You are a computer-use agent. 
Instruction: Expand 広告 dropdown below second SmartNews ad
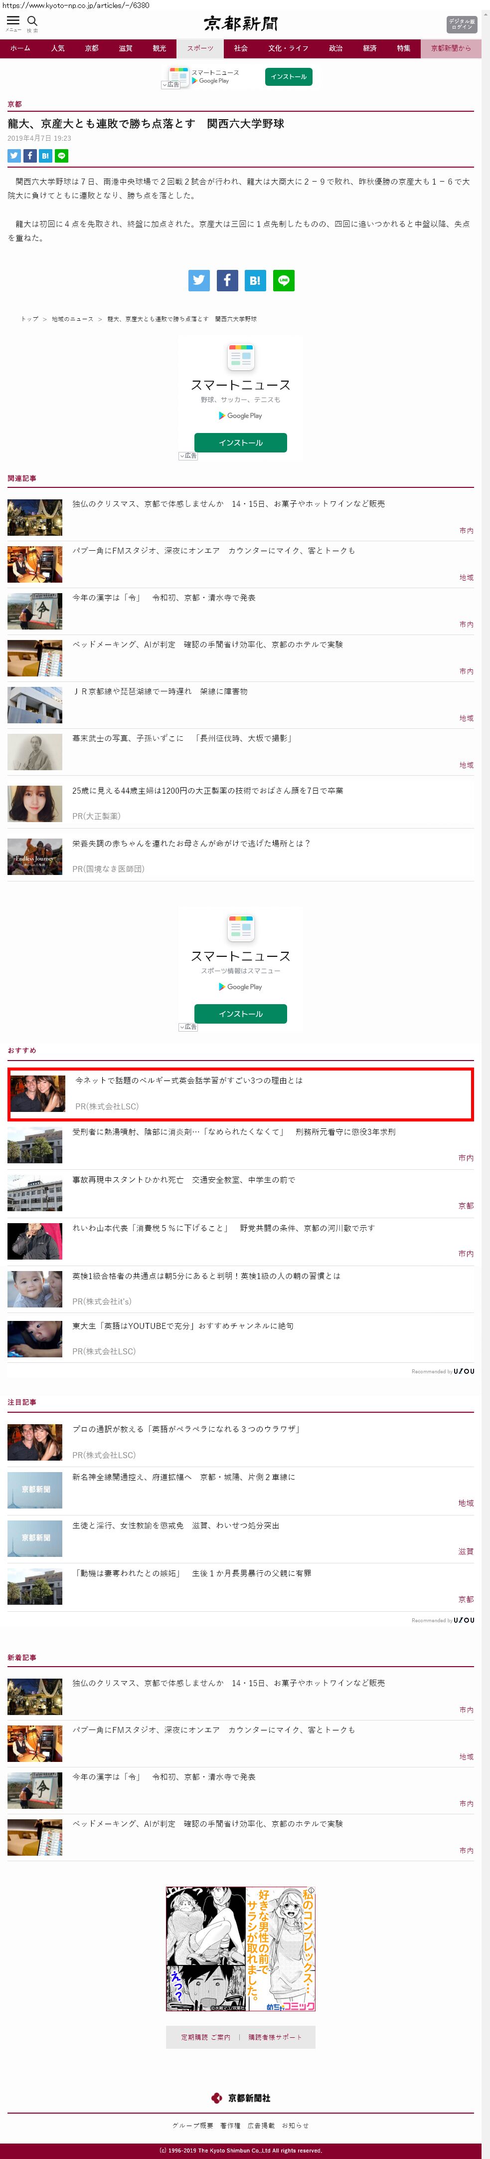click(187, 1027)
